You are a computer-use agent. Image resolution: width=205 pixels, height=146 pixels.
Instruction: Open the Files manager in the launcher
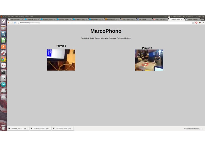pos(4,27)
